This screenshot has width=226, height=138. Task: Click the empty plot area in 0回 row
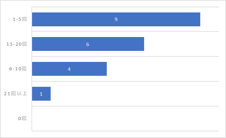125,119
